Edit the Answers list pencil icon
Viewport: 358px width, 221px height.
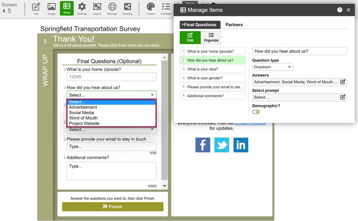(342, 82)
